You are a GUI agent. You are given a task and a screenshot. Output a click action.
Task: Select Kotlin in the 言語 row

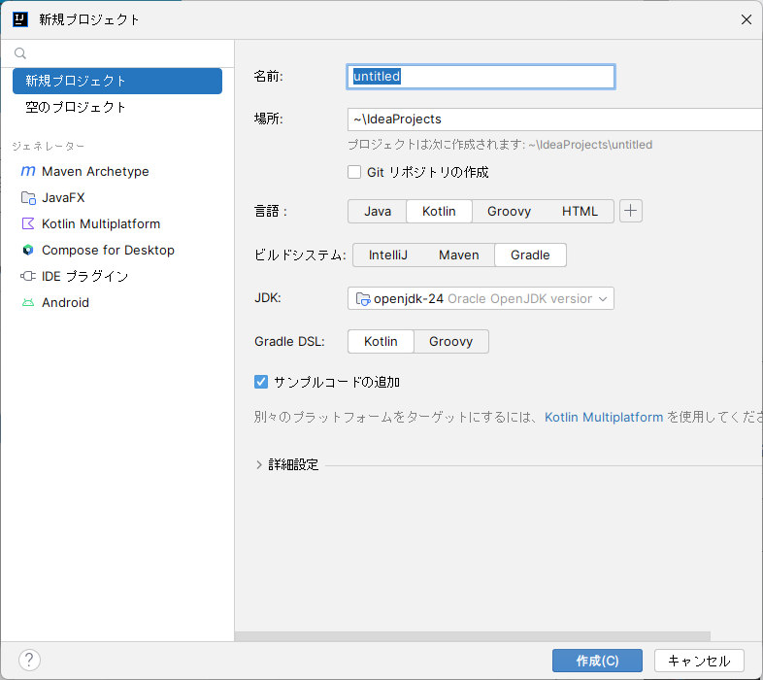439,212
